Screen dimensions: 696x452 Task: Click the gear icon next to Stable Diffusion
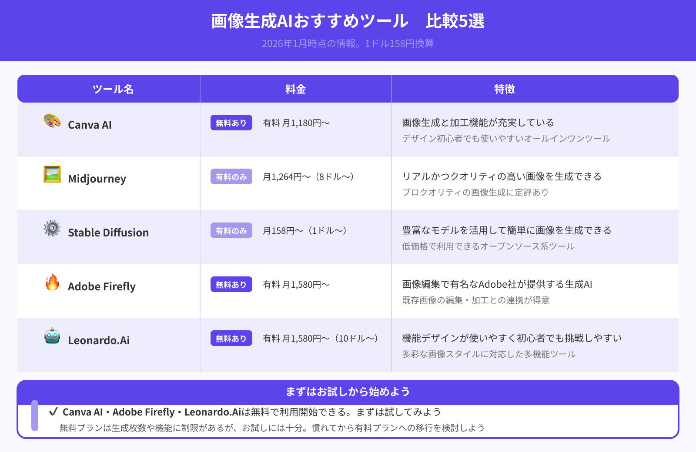pyautogui.click(x=52, y=229)
